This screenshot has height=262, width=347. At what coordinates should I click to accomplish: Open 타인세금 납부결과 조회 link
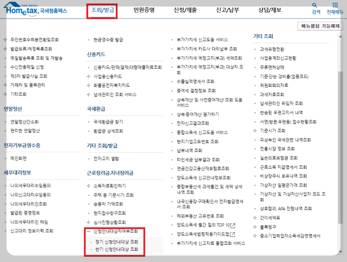point(198,160)
